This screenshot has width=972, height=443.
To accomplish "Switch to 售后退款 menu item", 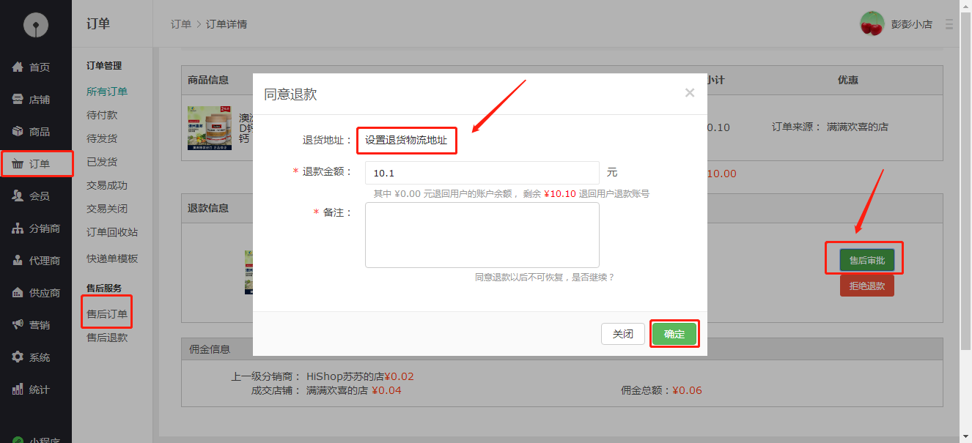I will pyautogui.click(x=108, y=337).
